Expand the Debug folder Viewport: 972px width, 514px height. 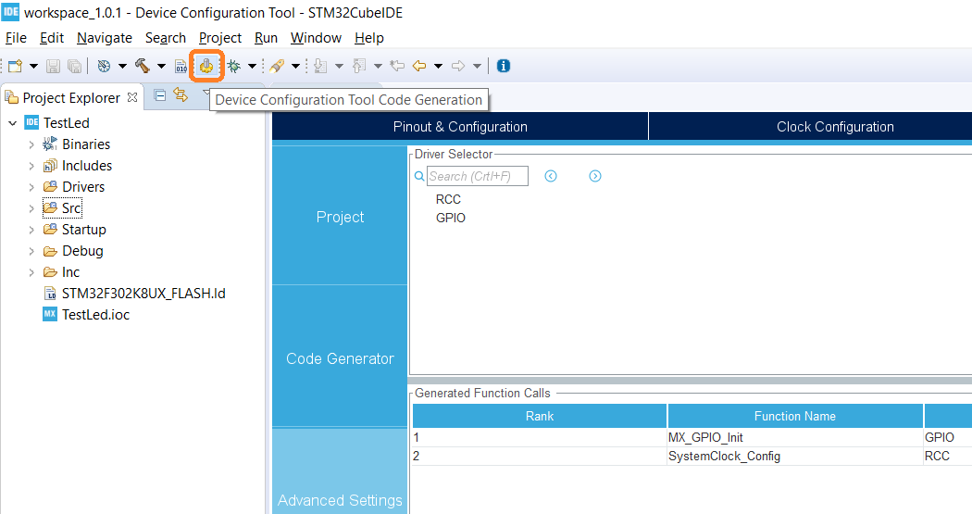[31, 251]
